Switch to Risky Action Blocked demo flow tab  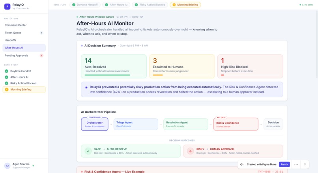[x=150, y=5]
